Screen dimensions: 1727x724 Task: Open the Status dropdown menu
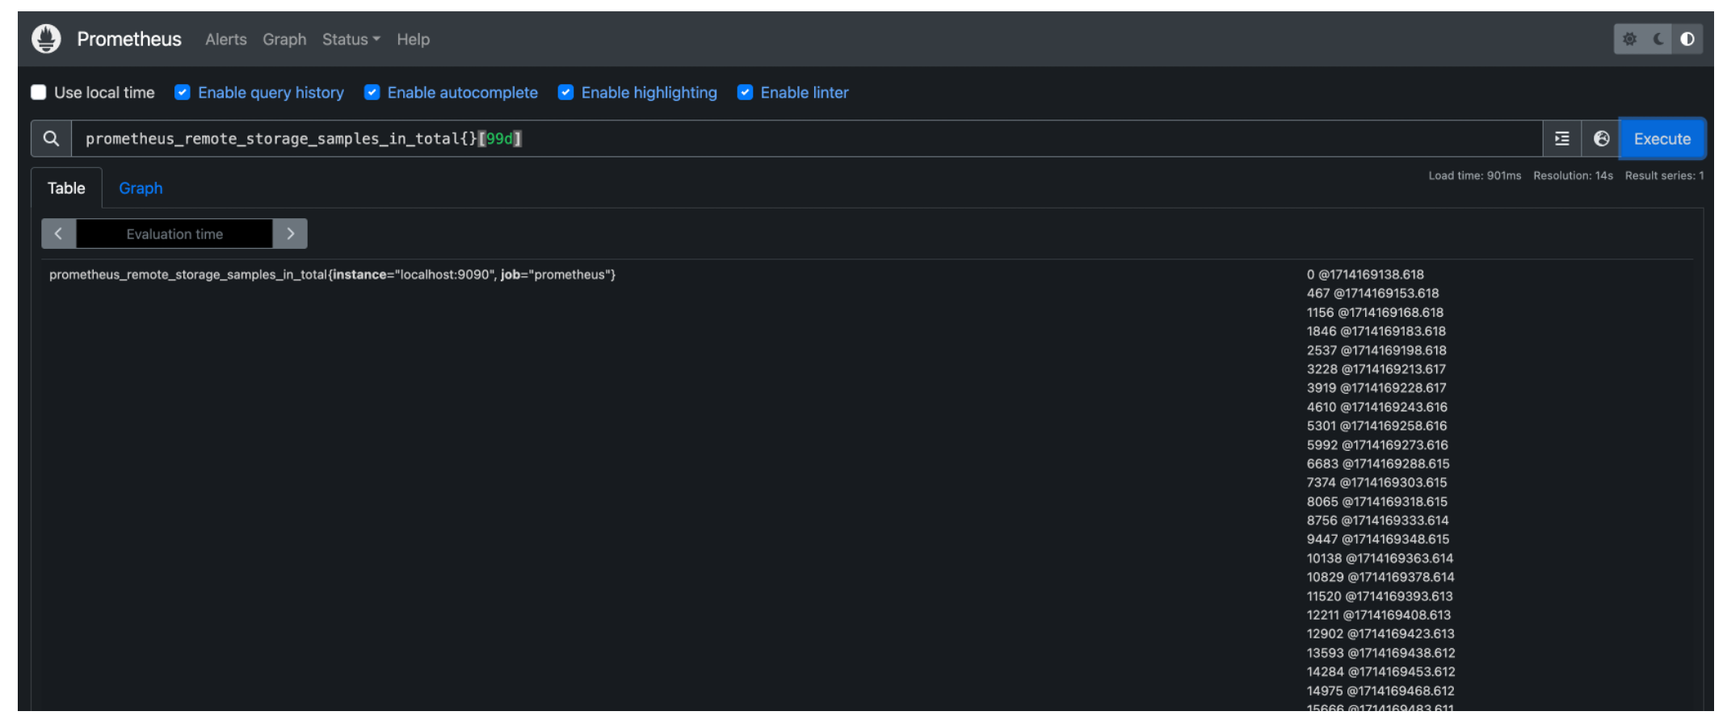click(351, 39)
